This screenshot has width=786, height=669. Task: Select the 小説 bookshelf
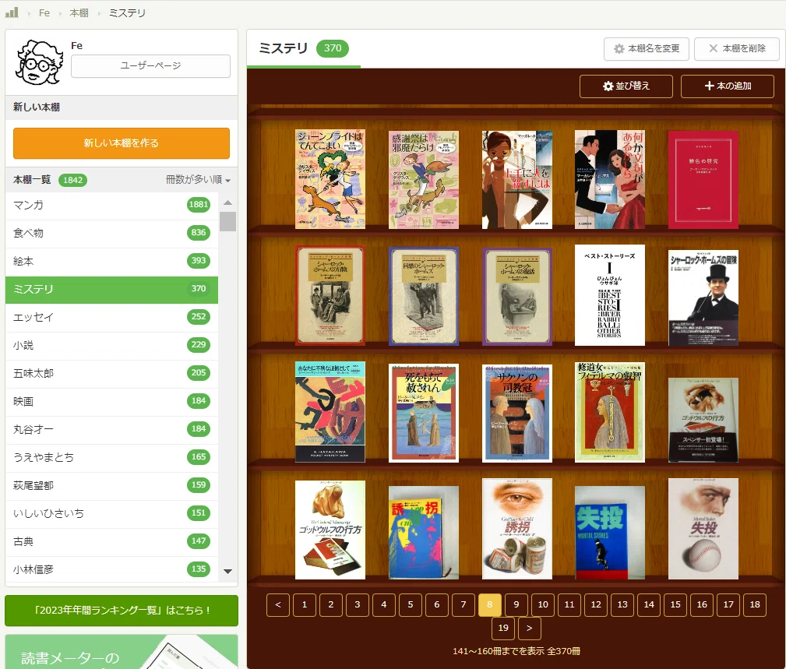[111, 345]
